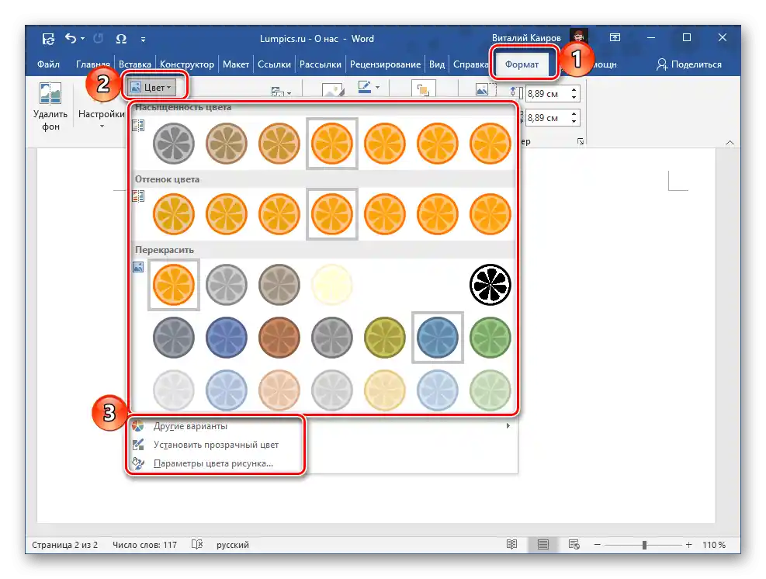The height and width of the screenshot is (579, 766).
Task: Switch to the Макет tab
Action: point(236,64)
